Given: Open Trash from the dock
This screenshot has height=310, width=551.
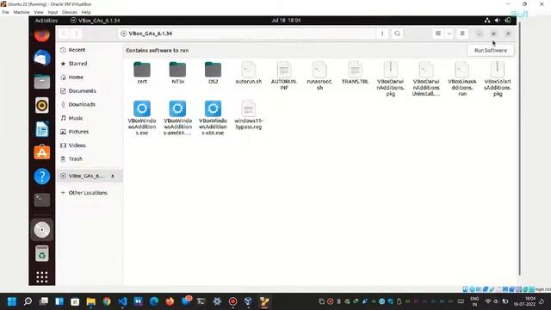Looking at the screenshot, I should [x=42, y=253].
